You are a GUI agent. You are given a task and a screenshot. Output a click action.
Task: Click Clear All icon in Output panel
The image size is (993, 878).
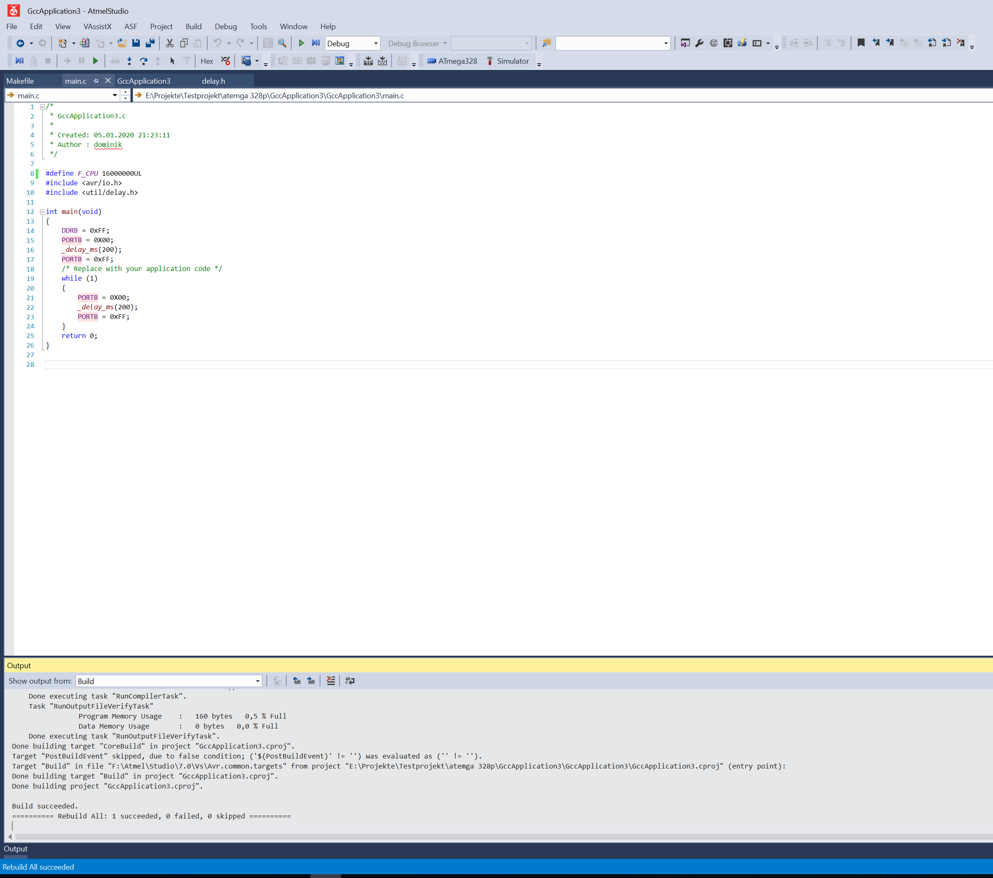tap(331, 681)
